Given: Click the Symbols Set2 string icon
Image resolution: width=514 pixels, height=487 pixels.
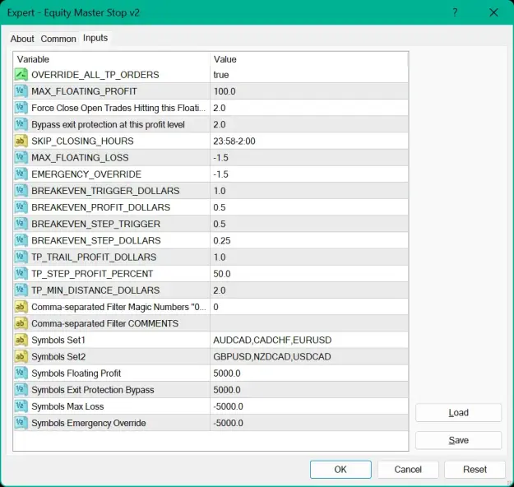Looking at the screenshot, I should pyautogui.click(x=21, y=356).
